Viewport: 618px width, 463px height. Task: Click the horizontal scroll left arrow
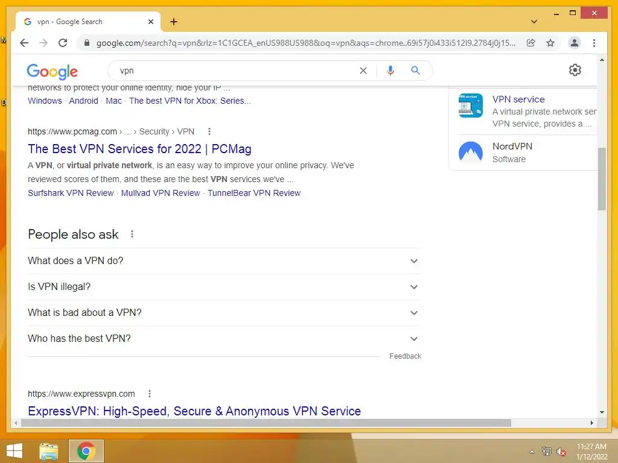click(16, 423)
